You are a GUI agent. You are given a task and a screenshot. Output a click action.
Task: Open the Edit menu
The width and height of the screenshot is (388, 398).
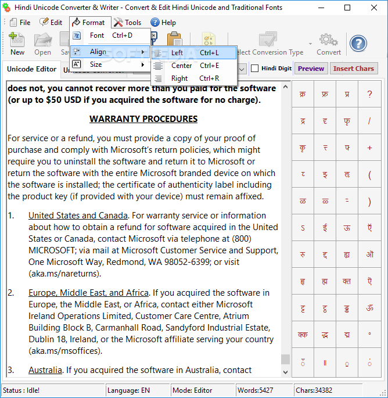click(51, 23)
